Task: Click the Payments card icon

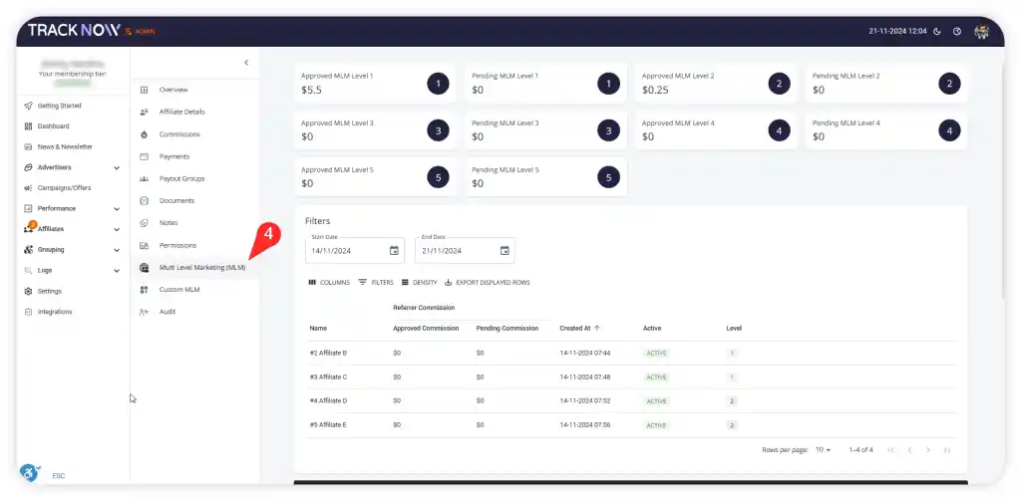Action: (145, 156)
